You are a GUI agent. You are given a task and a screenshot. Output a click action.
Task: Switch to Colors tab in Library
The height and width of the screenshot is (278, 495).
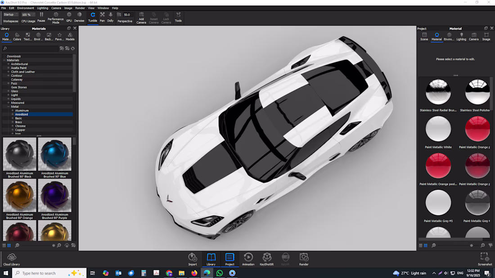pyautogui.click(x=17, y=36)
